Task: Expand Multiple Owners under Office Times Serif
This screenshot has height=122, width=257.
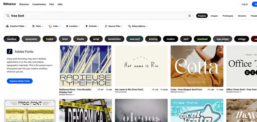Action: (x=234, y=92)
